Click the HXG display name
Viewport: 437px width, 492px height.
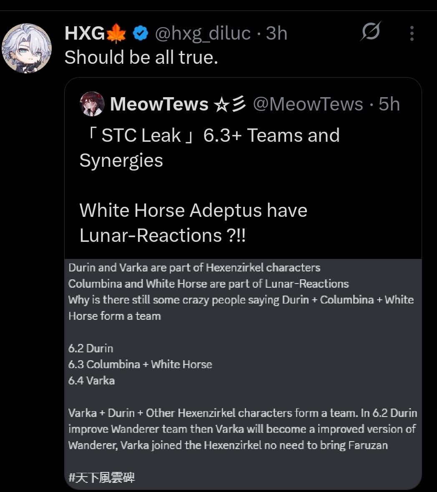pos(84,33)
